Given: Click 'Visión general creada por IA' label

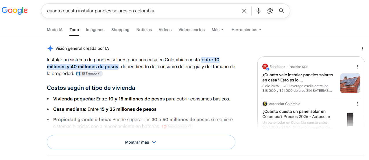Looking at the screenshot, I should [82, 48].
